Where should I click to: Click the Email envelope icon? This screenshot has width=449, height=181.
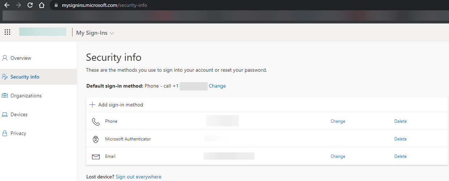[96, 157]
